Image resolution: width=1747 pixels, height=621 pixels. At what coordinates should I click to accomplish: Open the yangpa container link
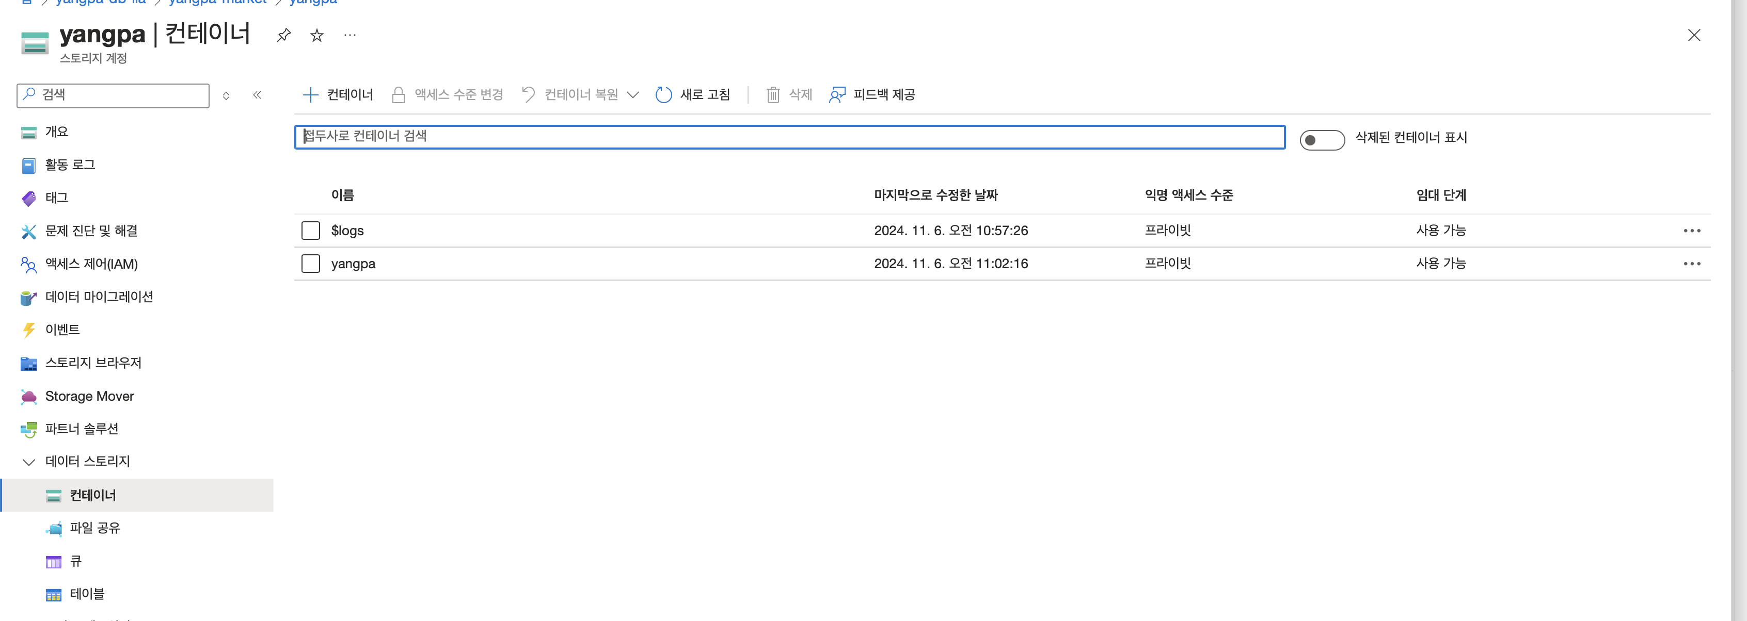click(x=353, y=264)
